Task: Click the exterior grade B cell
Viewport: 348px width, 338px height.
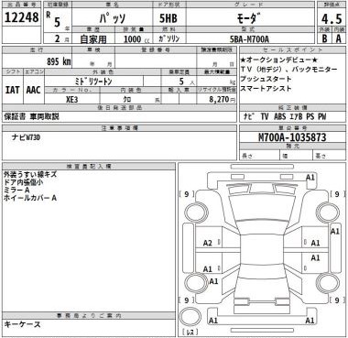Action: [324, 38]
